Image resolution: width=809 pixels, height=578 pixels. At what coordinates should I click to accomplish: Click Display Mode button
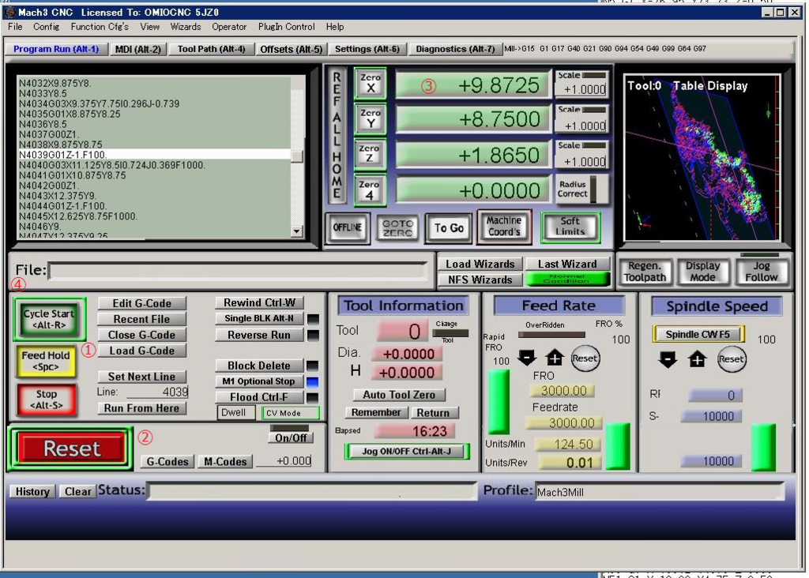(x=702, y=272)
